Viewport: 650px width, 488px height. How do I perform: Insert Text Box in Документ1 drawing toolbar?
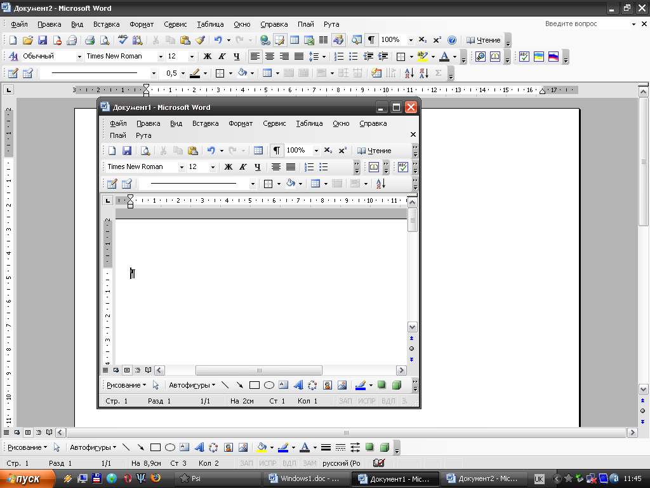(284, 385)
